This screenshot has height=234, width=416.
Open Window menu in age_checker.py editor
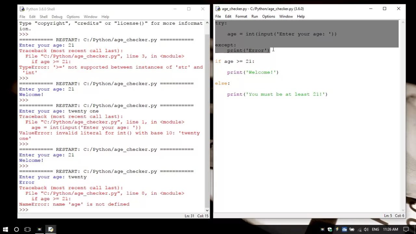click(286, 16)
